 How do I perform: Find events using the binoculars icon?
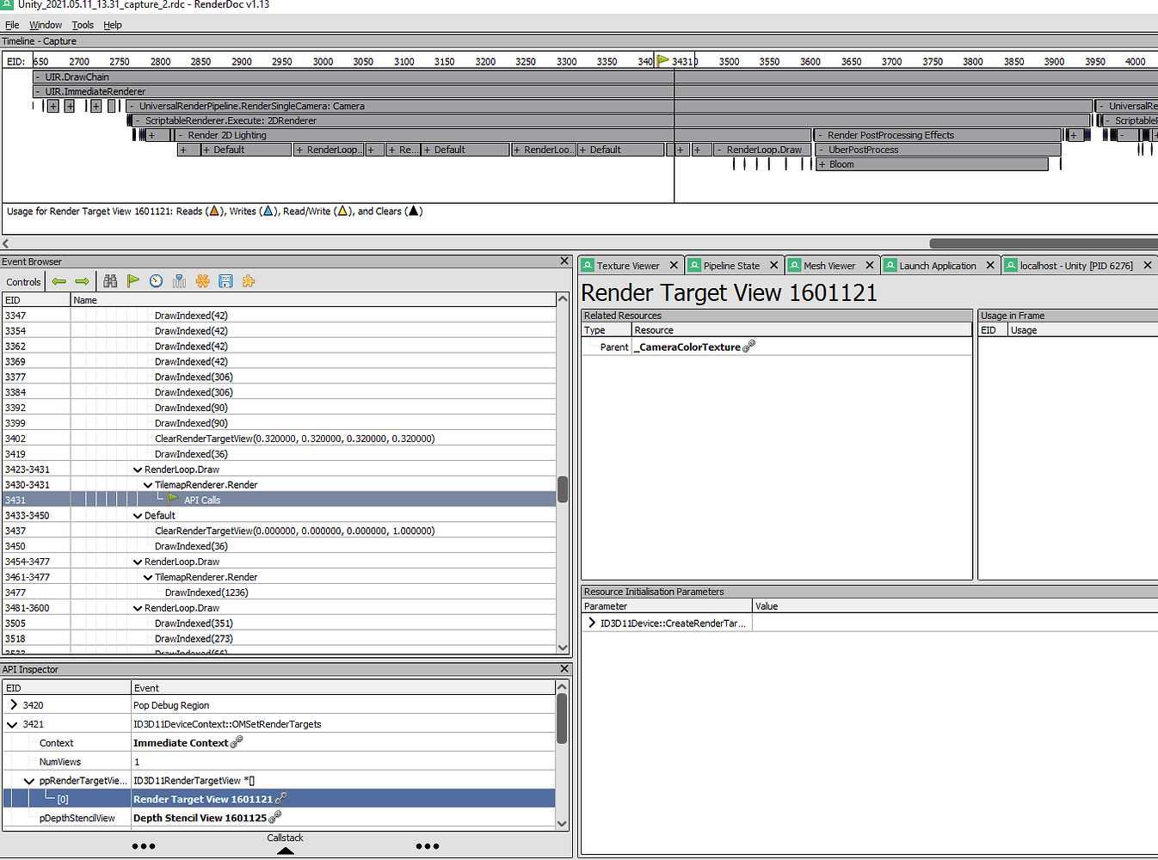pyautogui.click(x=110, y=281)
